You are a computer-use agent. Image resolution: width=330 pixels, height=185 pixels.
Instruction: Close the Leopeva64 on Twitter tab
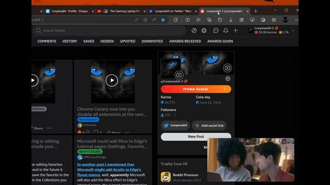[x=196, y=11]
